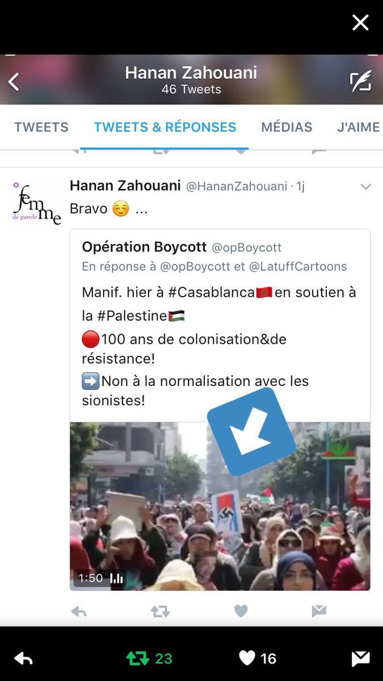Open the J'AIME tab
383x681 pixels.
pyautogui.click(x=359, y=127)
